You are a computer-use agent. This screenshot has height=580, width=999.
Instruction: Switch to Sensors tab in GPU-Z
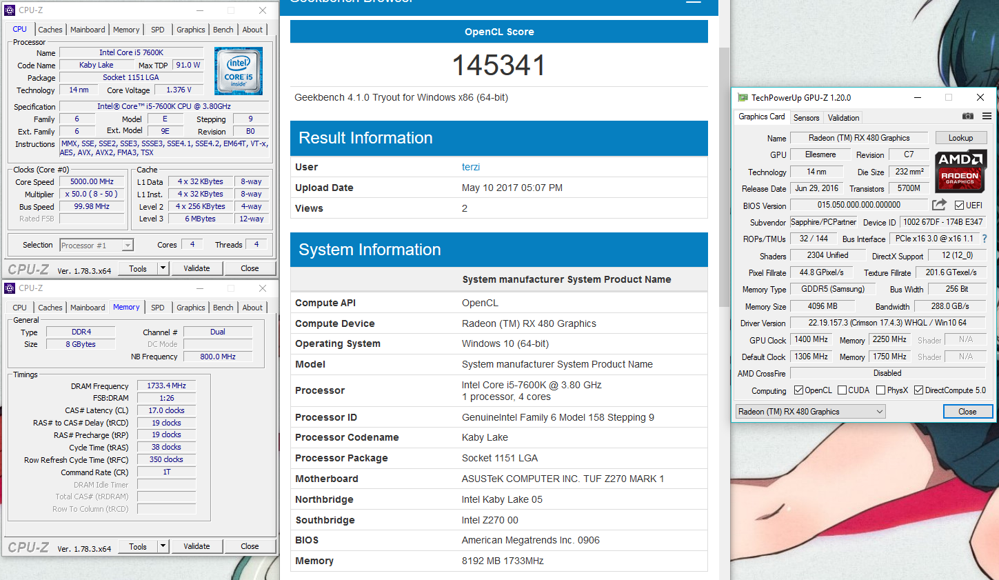click(806, 118)
